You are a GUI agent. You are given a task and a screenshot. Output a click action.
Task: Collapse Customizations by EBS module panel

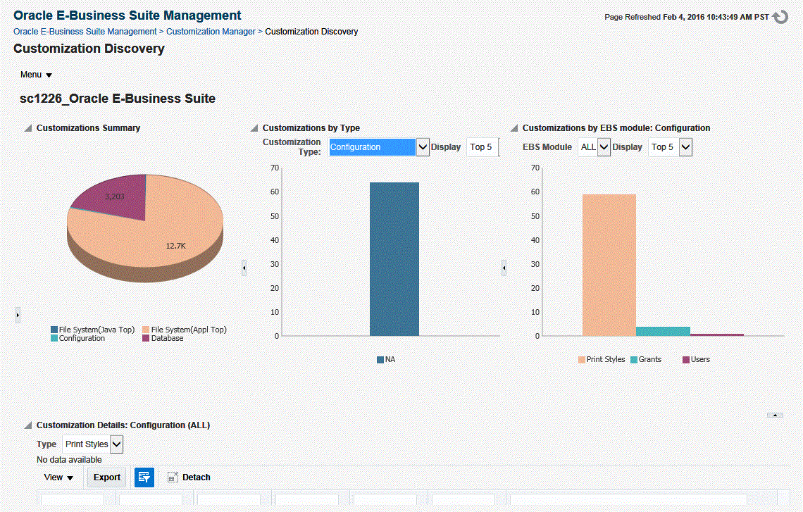pyautogui.click(x=513, y=128)
